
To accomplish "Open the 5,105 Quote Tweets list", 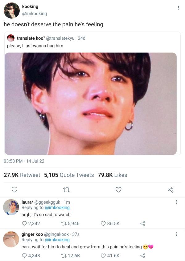I will click(69, 175).
